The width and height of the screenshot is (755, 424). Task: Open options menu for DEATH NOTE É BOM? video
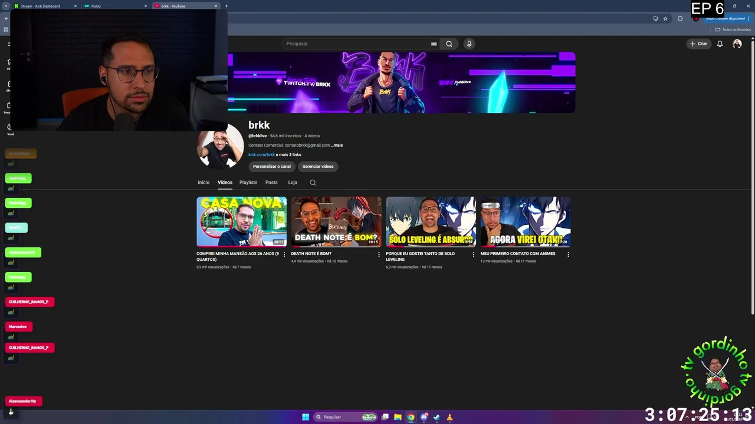[x=379, y=254]
